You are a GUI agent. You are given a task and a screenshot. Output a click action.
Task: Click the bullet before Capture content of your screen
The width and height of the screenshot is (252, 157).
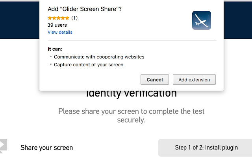51,65
